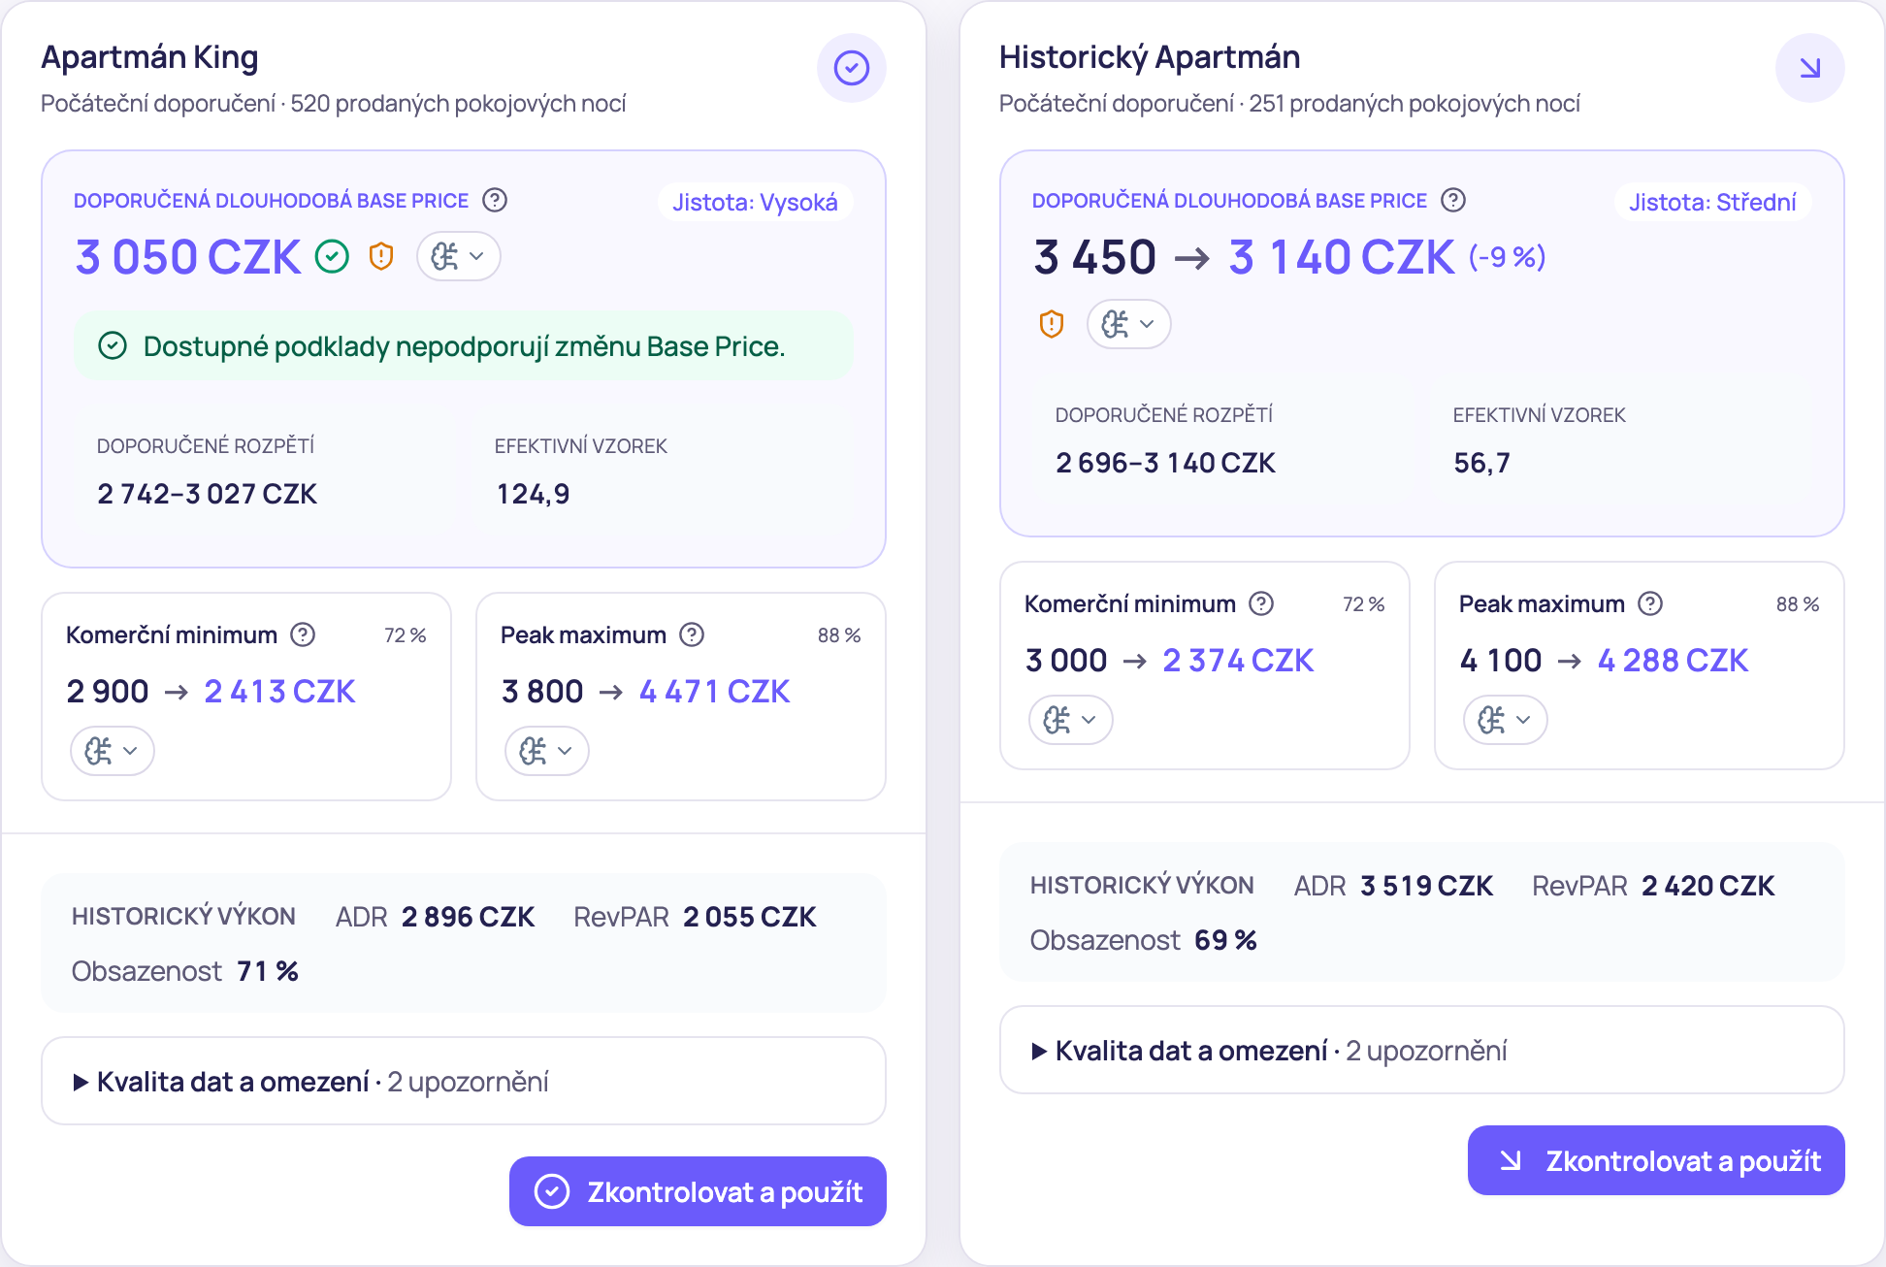
Task: Click effective sample value 124,9
Action: point(533,494)
